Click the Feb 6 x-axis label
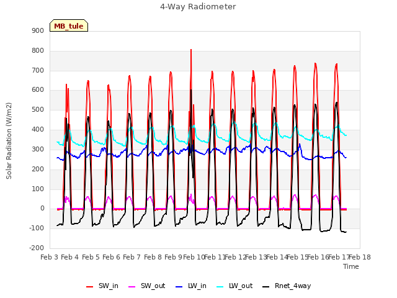397x298 pixels. pos(111,257)
